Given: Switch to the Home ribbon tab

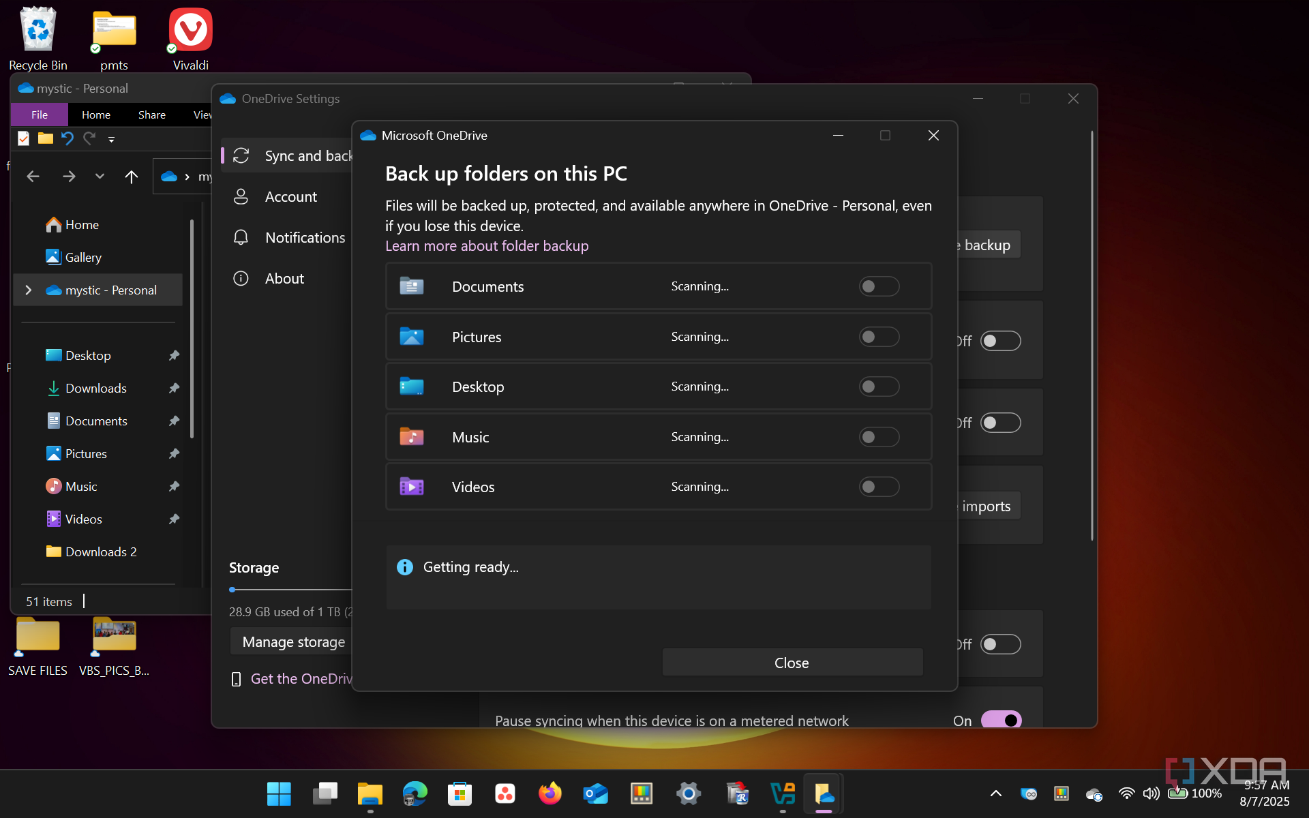Looking at the screenshot, I should coord(96,115).
